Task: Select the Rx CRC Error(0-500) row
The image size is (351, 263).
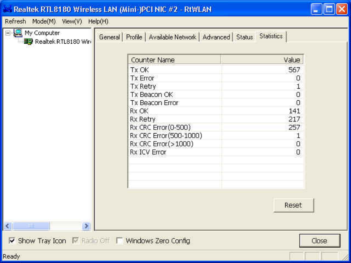Action: point(216,127)
